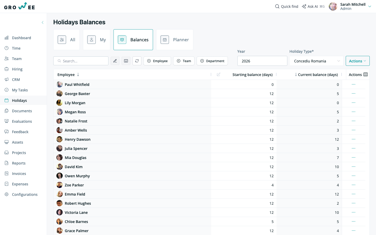Open row actions for Henry Dawson

(354, 139)
